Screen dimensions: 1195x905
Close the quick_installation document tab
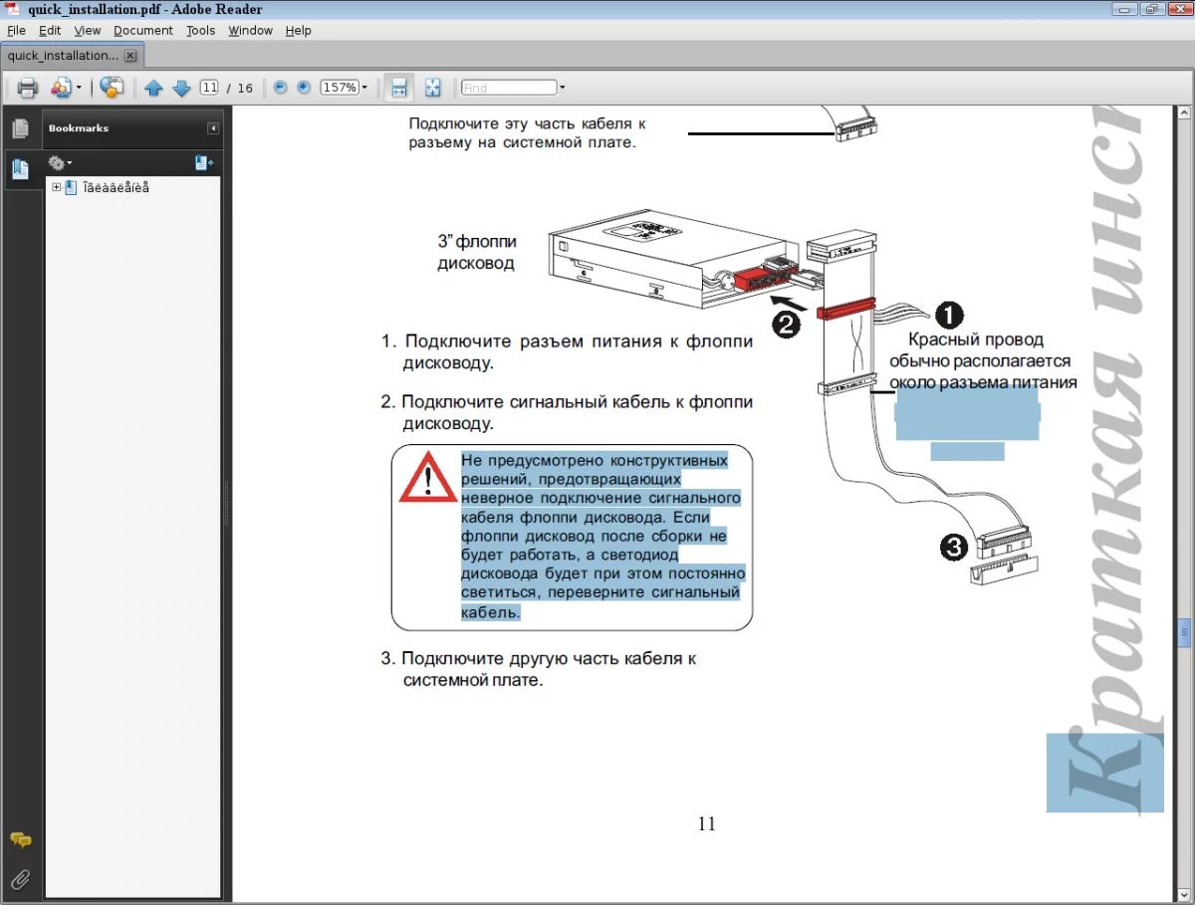tap(129, 56)
